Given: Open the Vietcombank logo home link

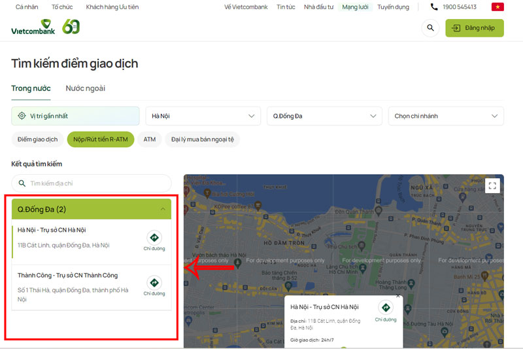Looking at the screenshot, I should (x=33, y=27).
